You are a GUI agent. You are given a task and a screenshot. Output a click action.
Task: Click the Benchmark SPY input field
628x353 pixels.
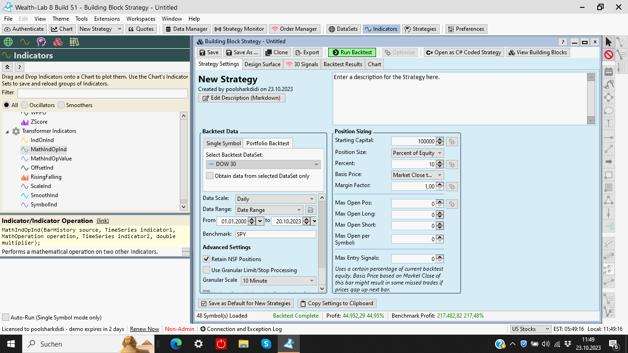pos(275,234)
